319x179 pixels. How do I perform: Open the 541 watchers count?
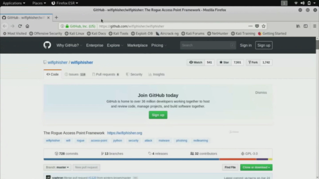point(209,62)
